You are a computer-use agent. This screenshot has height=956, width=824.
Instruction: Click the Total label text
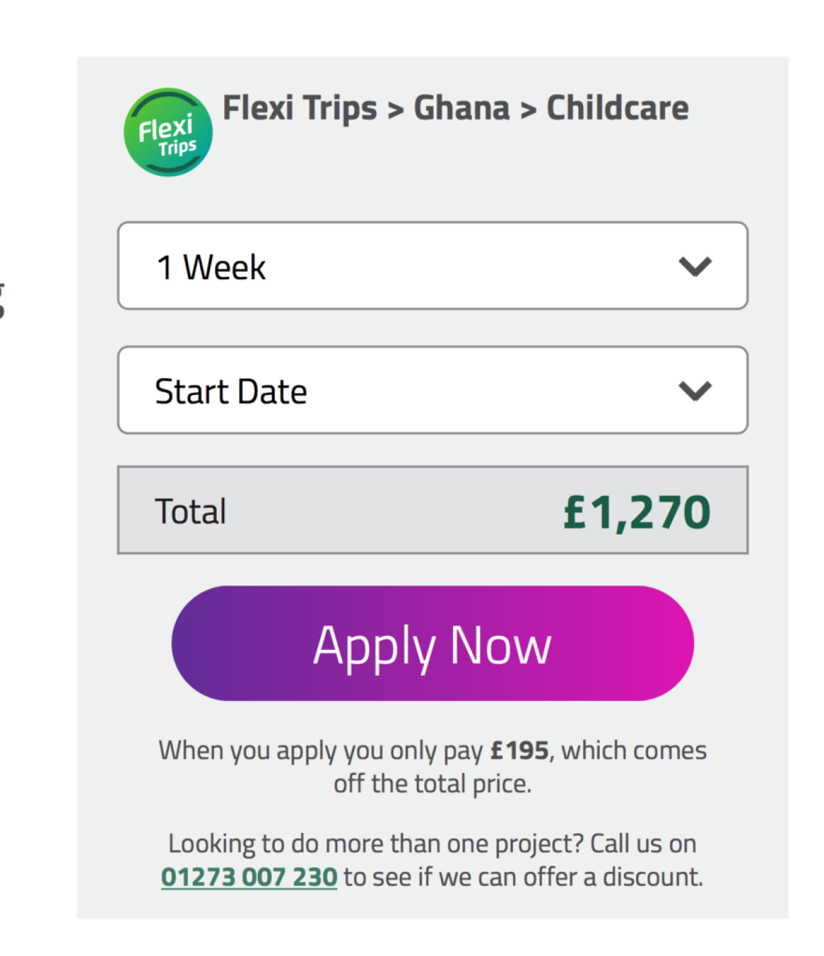point(191,511)
